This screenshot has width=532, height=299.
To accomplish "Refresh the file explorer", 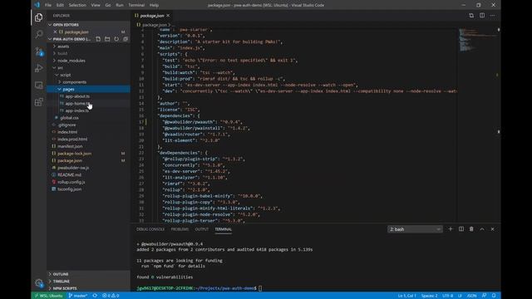I will click(116, 39).
